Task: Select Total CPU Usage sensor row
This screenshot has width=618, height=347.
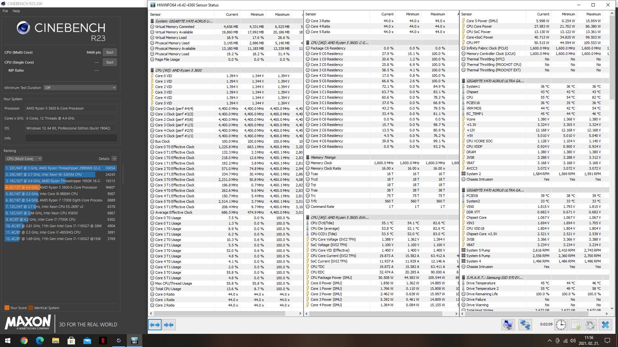Action: pos(226,289)
